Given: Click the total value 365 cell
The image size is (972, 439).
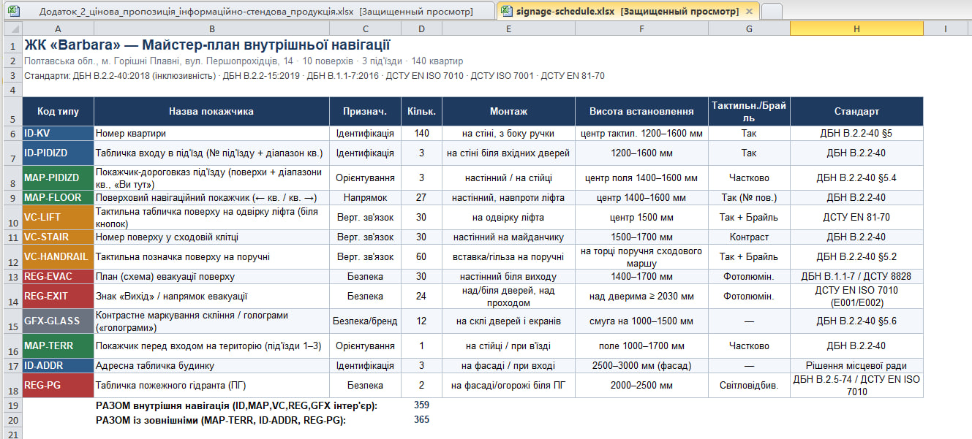Looking at the screenshot, I should pos(421,419).
